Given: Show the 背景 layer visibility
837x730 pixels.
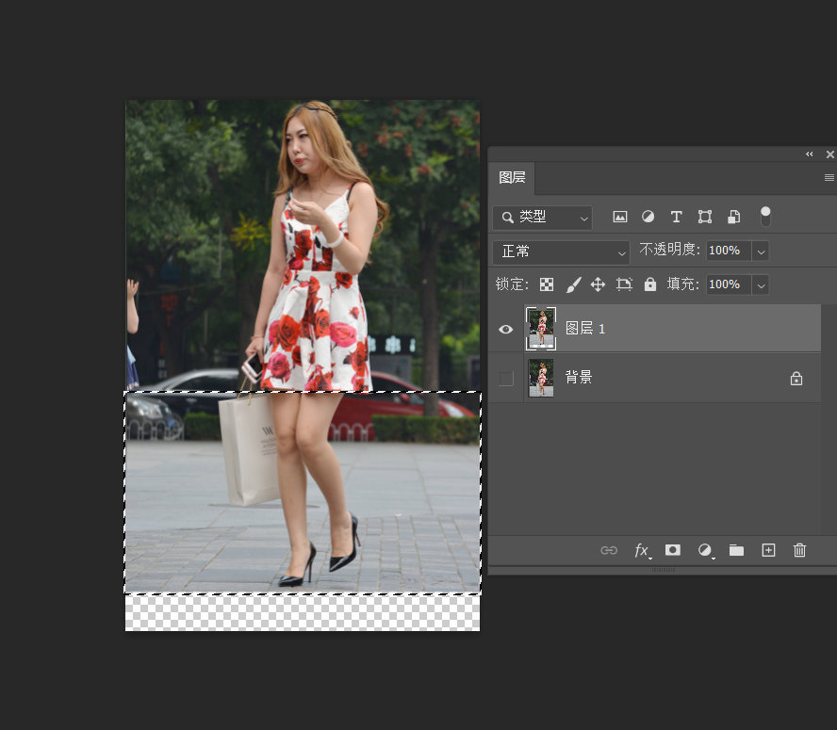Looking at the screenshot, I should point(506,378).
